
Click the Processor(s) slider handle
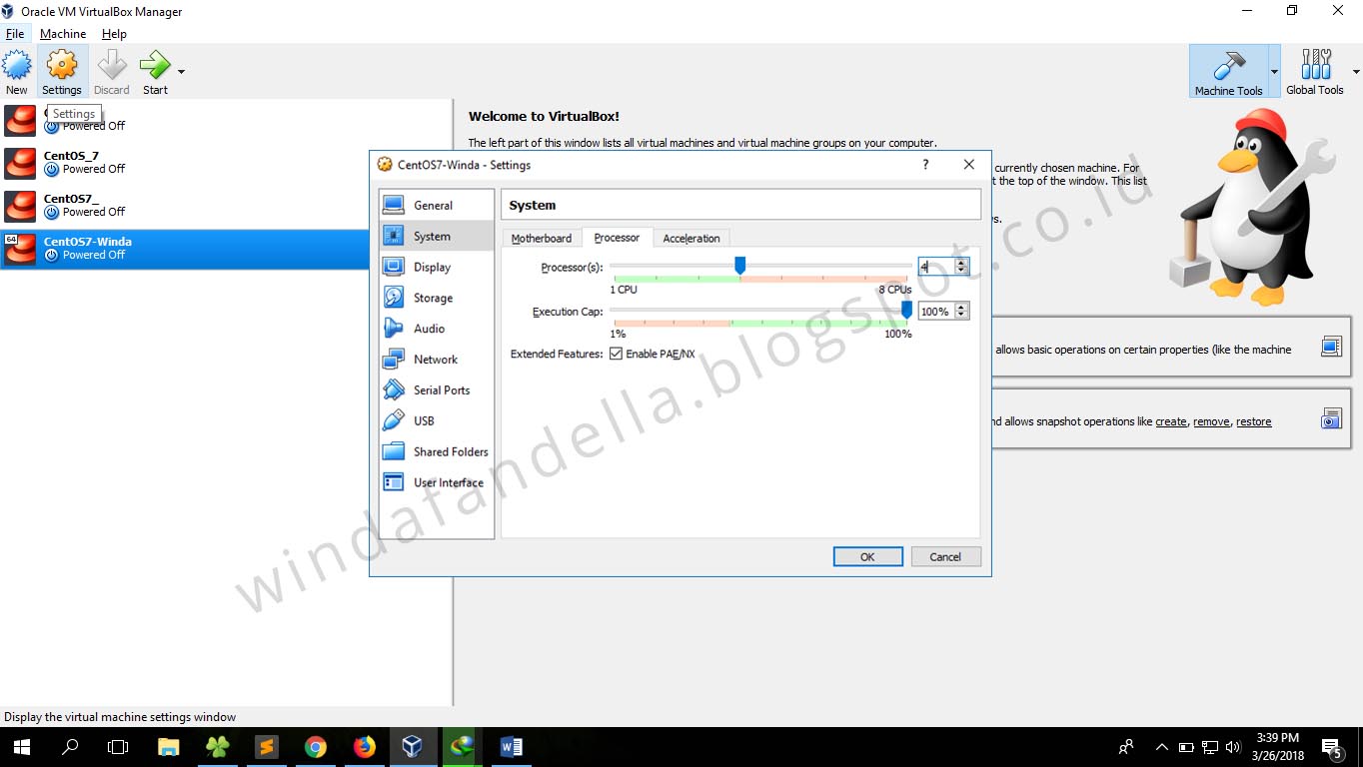(740, 266)
